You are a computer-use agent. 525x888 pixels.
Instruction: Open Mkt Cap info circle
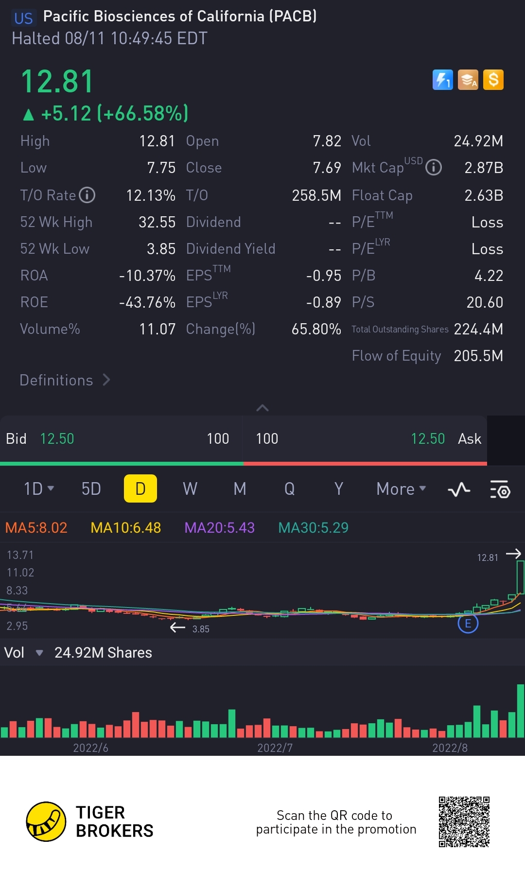(x=434, y=168)
